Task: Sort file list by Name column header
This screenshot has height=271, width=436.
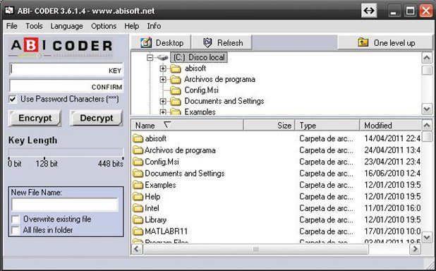Action: pos(187,126)
